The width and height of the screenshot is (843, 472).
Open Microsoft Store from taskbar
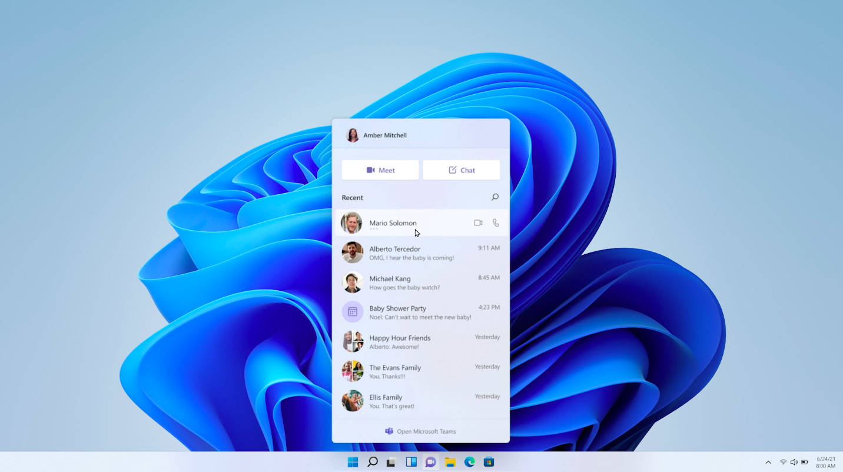pyautogui.click(x=489, y=462)
